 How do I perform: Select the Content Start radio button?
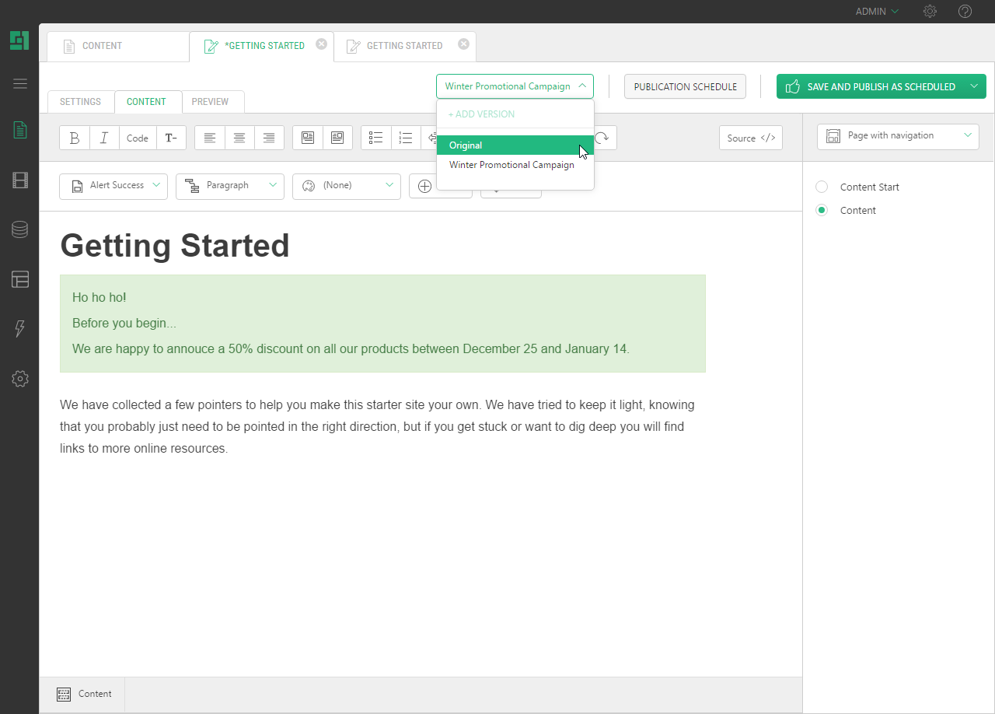(822, 187)
